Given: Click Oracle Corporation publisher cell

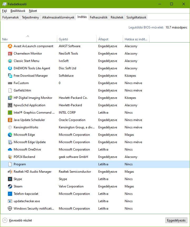Looking at the screenshot, I should point(72,120).
